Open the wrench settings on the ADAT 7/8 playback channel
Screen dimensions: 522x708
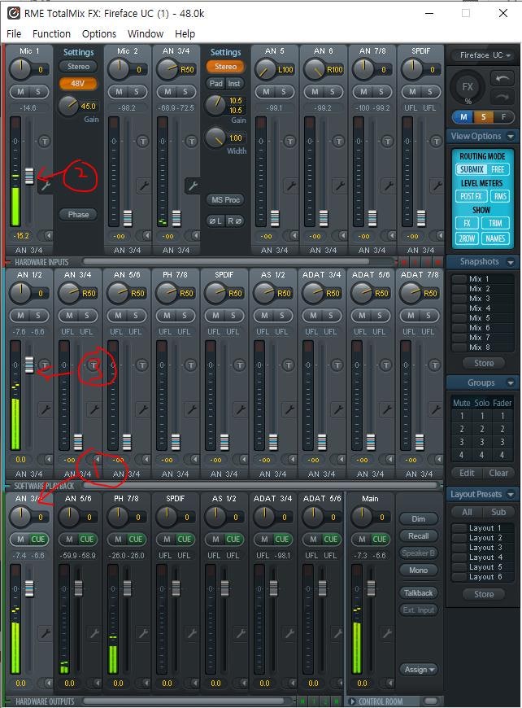tap(435, 409)
